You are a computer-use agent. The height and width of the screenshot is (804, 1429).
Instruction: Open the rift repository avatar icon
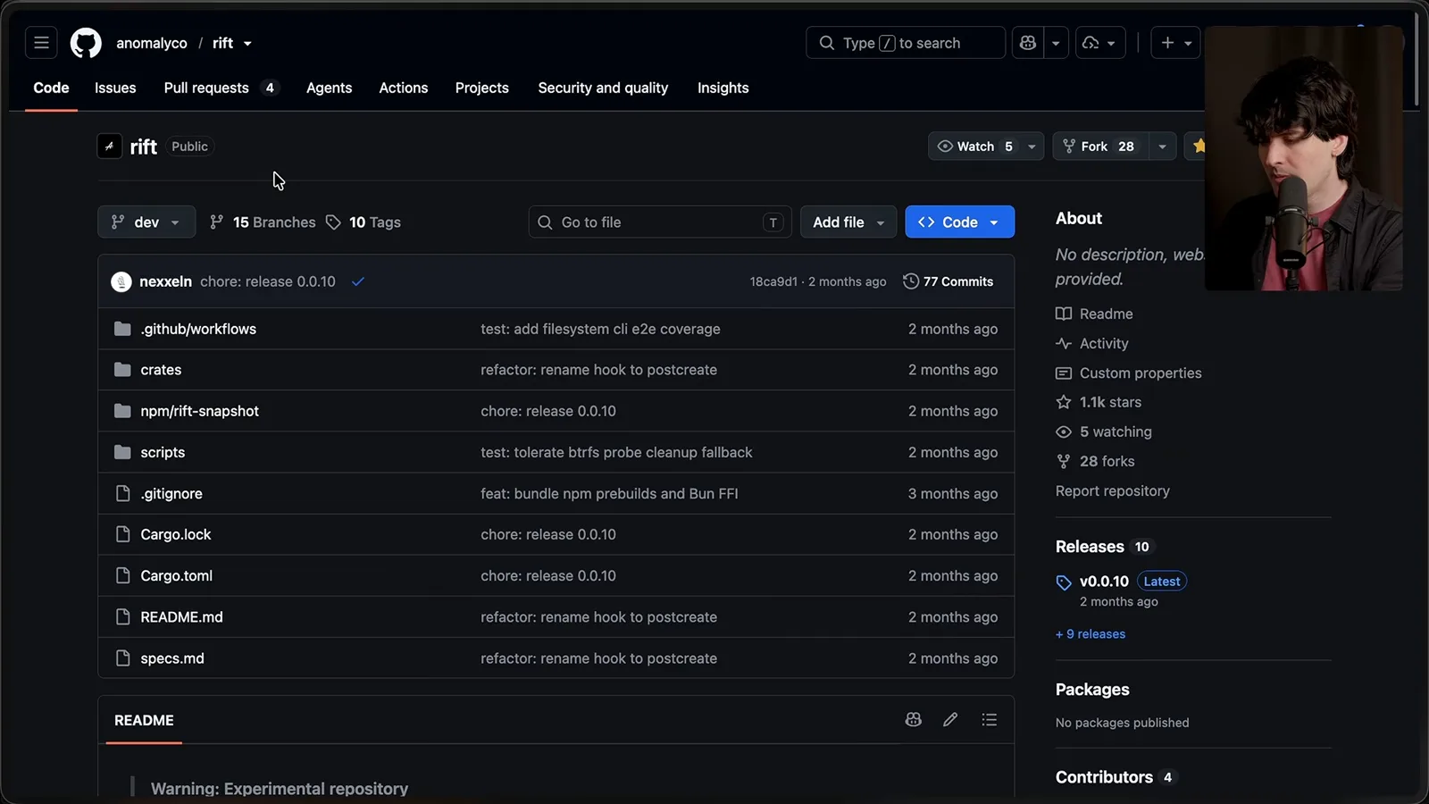pyautogui.click(x=110, y=146)
